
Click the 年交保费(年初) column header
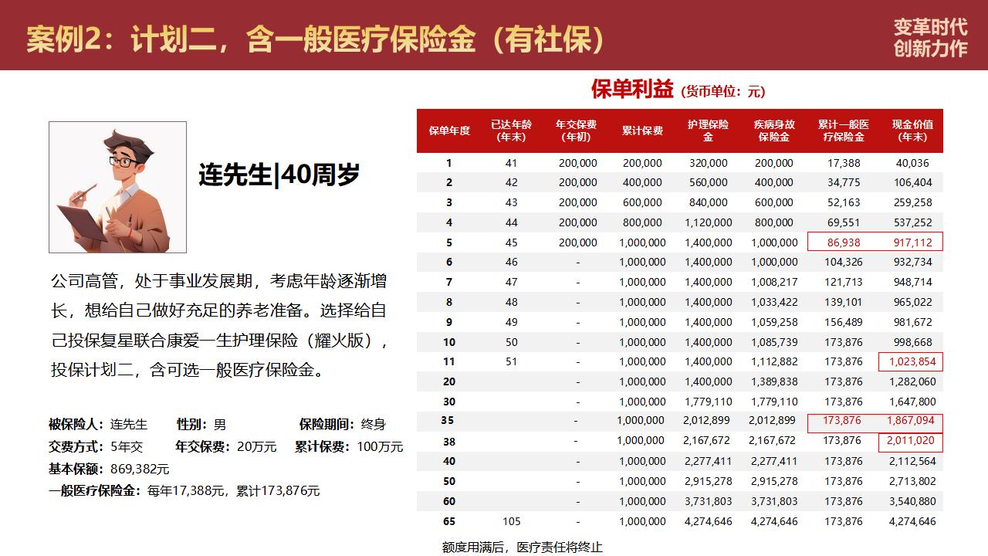[x=577, y=131]
